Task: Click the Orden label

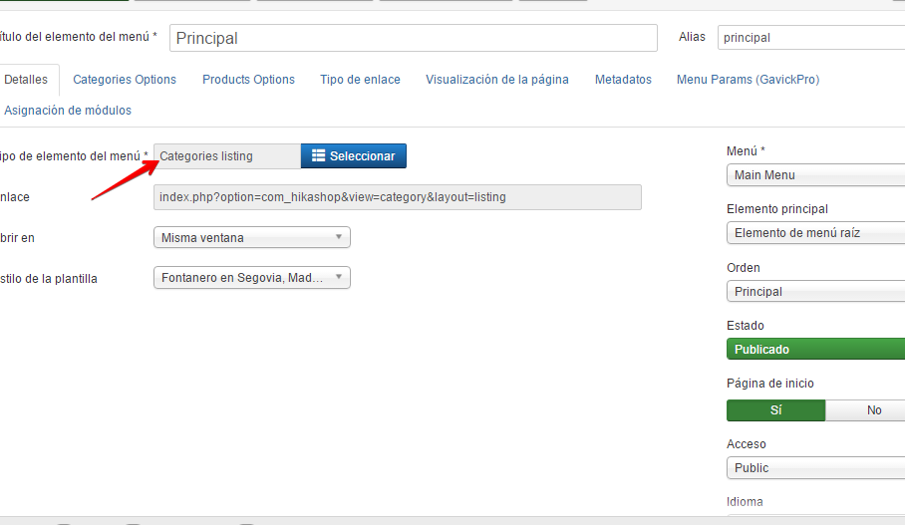Action: coord(744,268)
